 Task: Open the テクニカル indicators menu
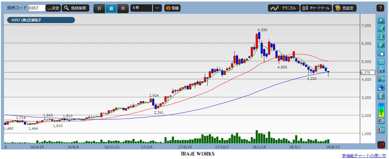[283, 8]
